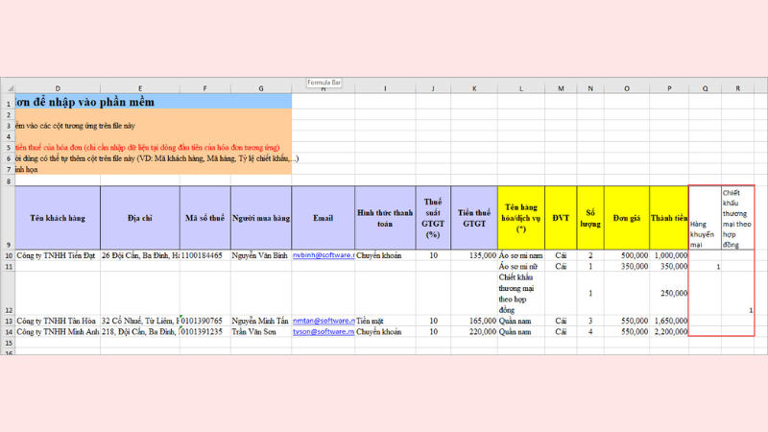Select column O header
Screen dimensions: 768x432
click(x=627, y=88)
